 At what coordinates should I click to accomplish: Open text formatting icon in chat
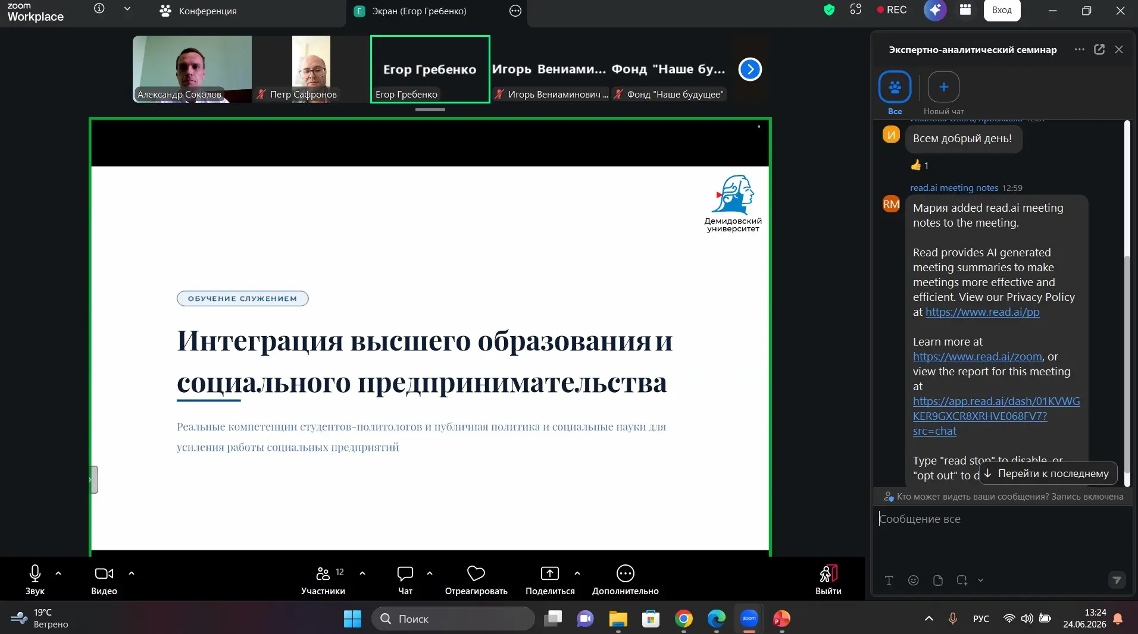click(889, 580)
